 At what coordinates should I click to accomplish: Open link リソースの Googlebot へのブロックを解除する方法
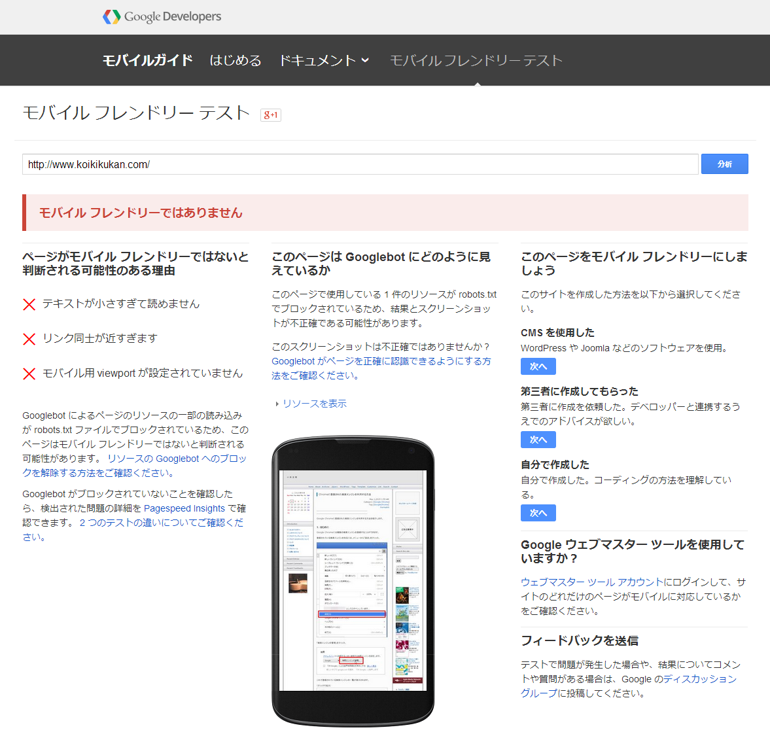point(135,465)
